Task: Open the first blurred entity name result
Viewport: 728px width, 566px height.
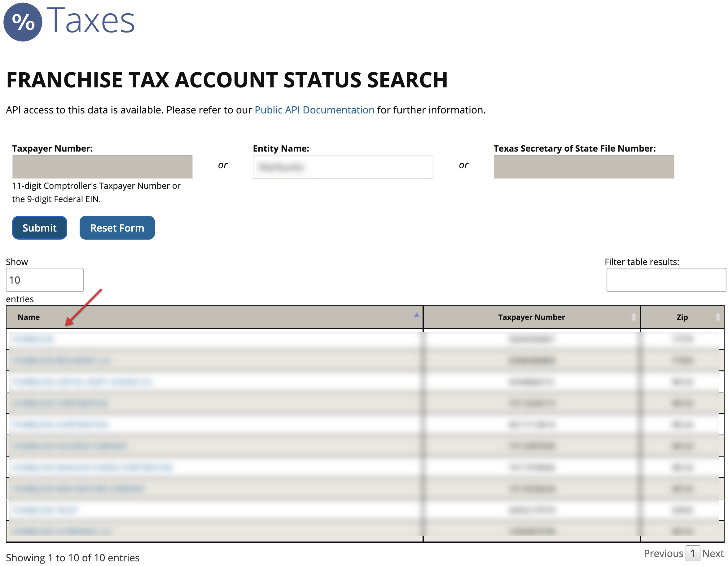Action: (x=33, y=339)
